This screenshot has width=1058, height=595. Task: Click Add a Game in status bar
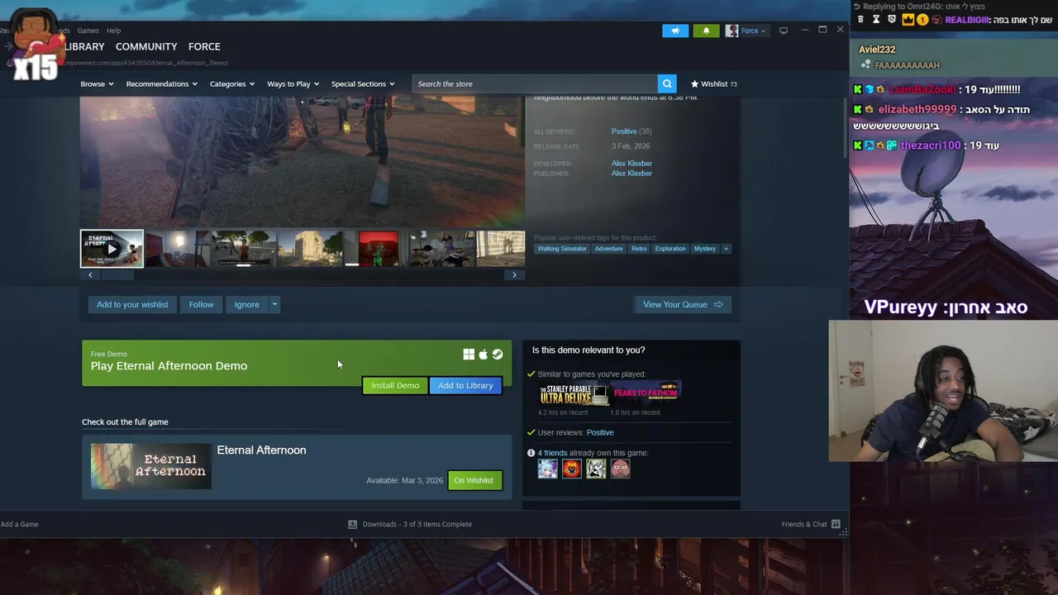coord(19,524)
